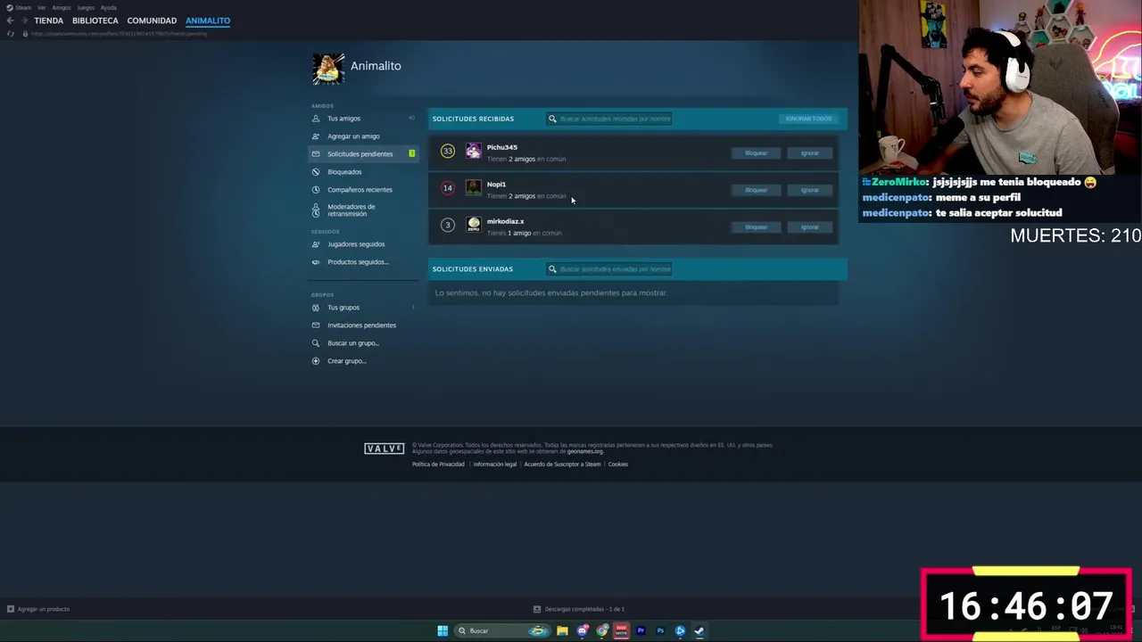
Task: Block the request from Pichu345
Action: (x=756, y=153)
